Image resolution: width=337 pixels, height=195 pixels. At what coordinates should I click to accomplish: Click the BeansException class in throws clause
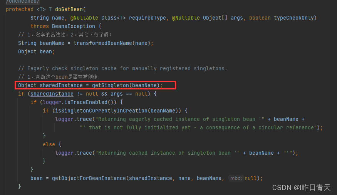tap(79, 26)
